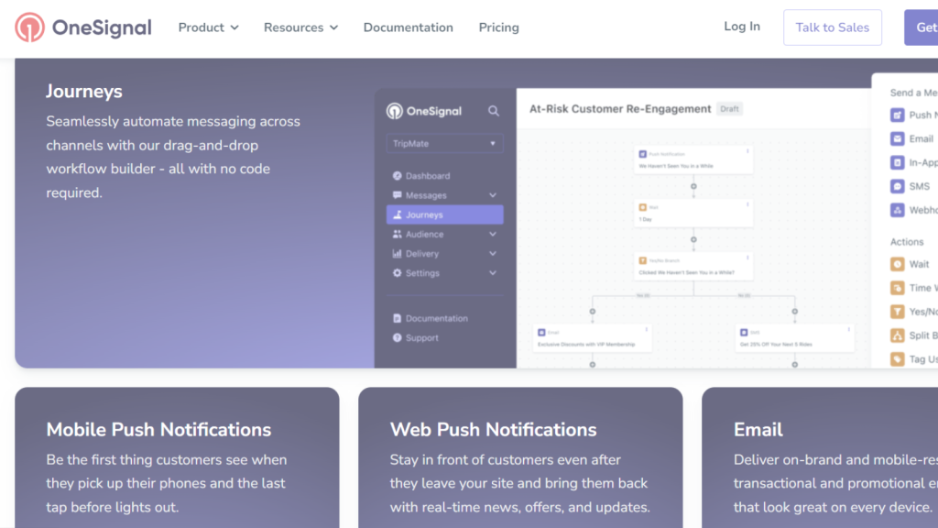The image size is (938, 528).
Task: Expand the Audience sidebar section
Action: coord(492,235)
